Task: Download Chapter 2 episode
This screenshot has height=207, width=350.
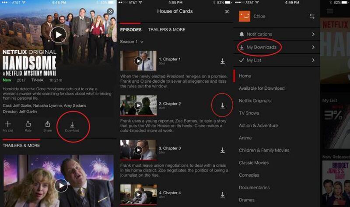Action: click(222, 106)
